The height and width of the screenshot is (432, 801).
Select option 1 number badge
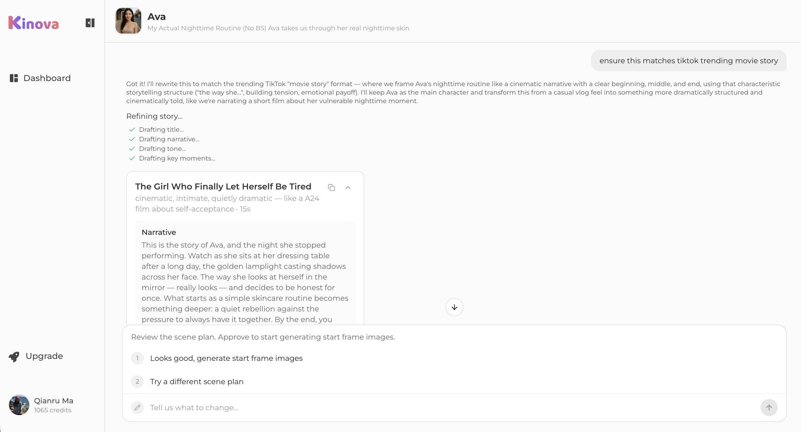point(137,358)
